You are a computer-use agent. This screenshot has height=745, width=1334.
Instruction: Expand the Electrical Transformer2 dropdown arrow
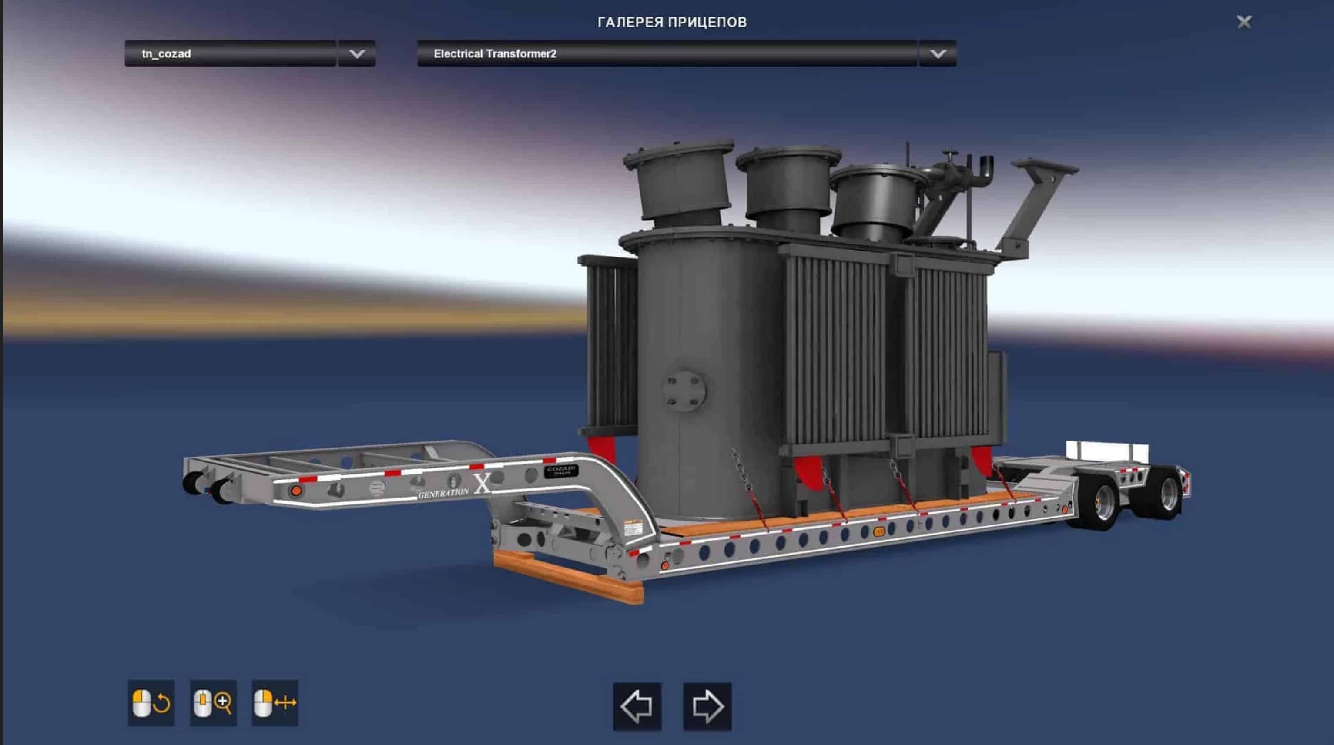point(937,54)
